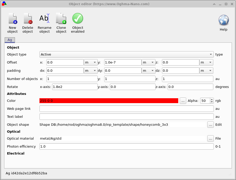The width and height of the screenshot is (236, 180).
Task: Browse the Optical material file with ... button
Action: tap(210, 138)
